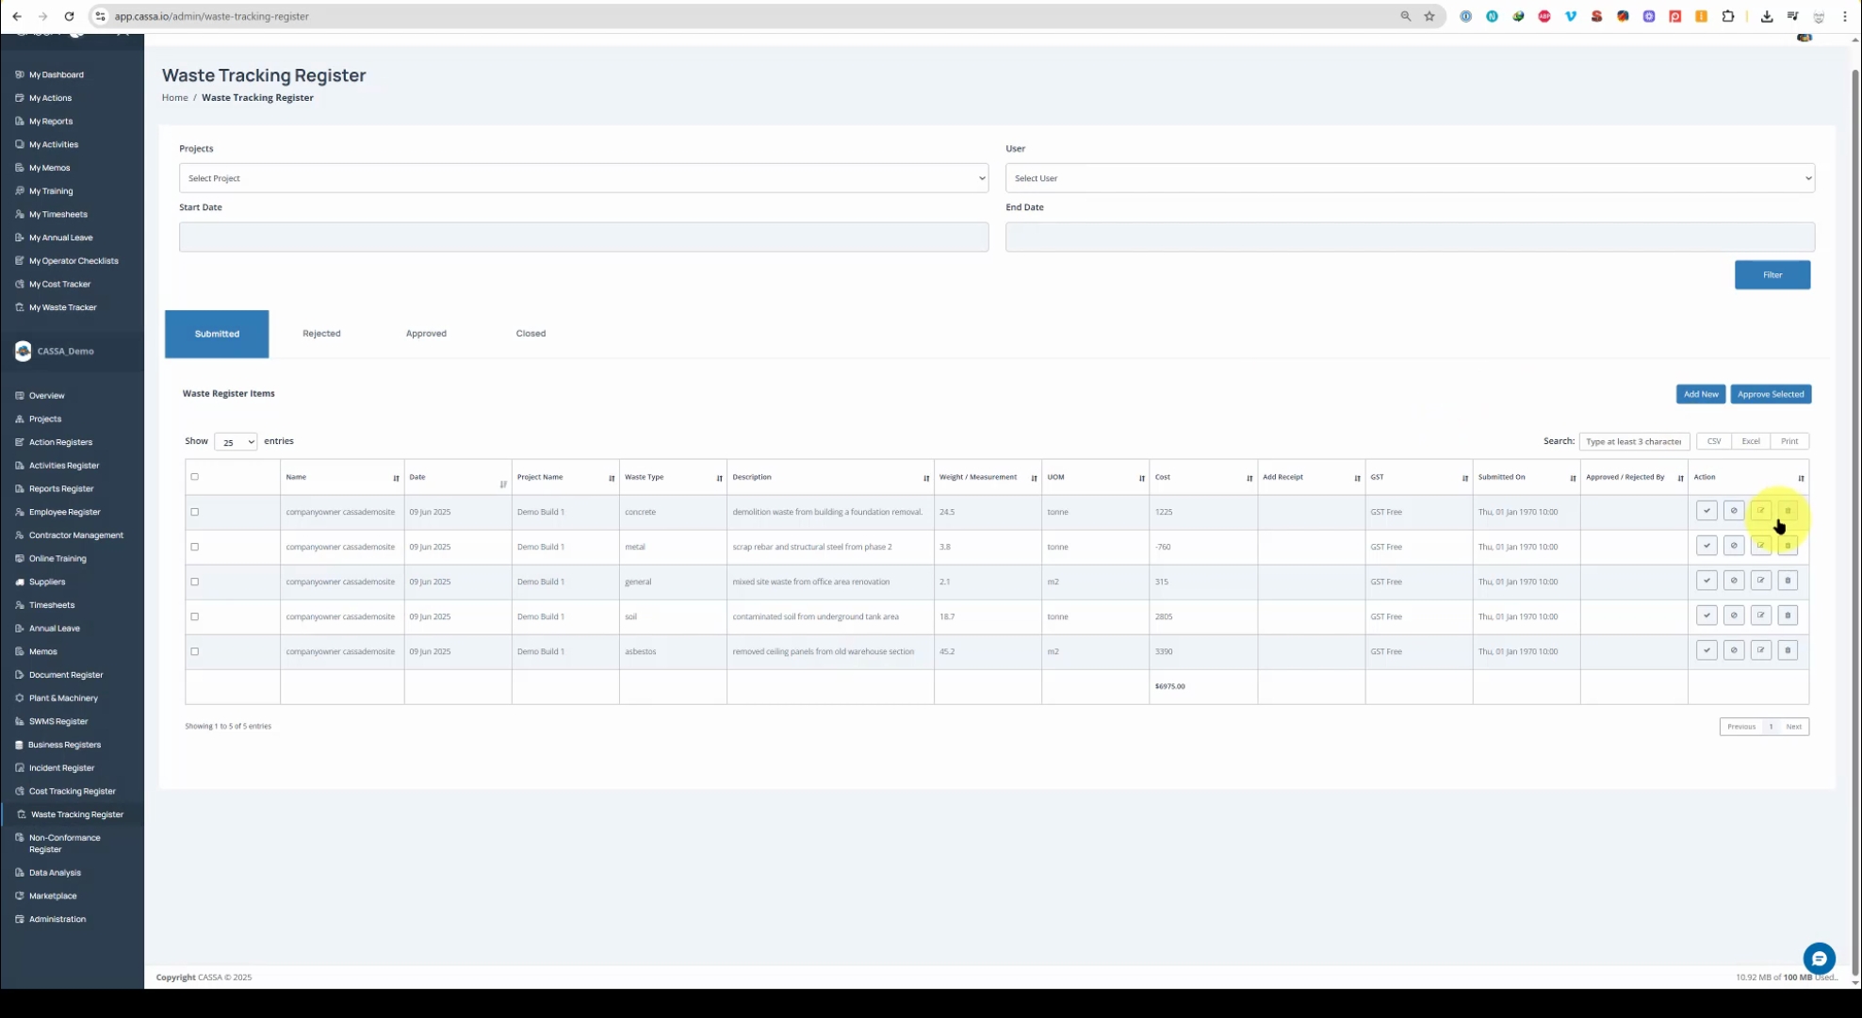Approve the concrete waste row with checkmark icon

coord(1707,511)
